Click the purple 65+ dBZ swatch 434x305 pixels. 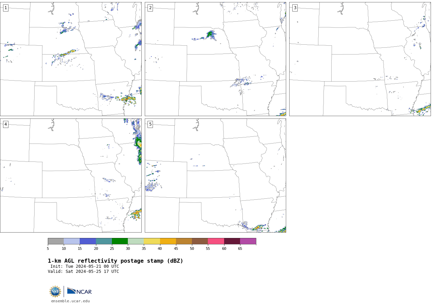pyautogui.click(x=248, y=241)
